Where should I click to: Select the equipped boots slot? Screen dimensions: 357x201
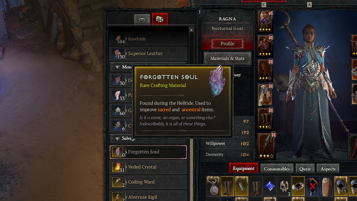click(x=265, y=119)
